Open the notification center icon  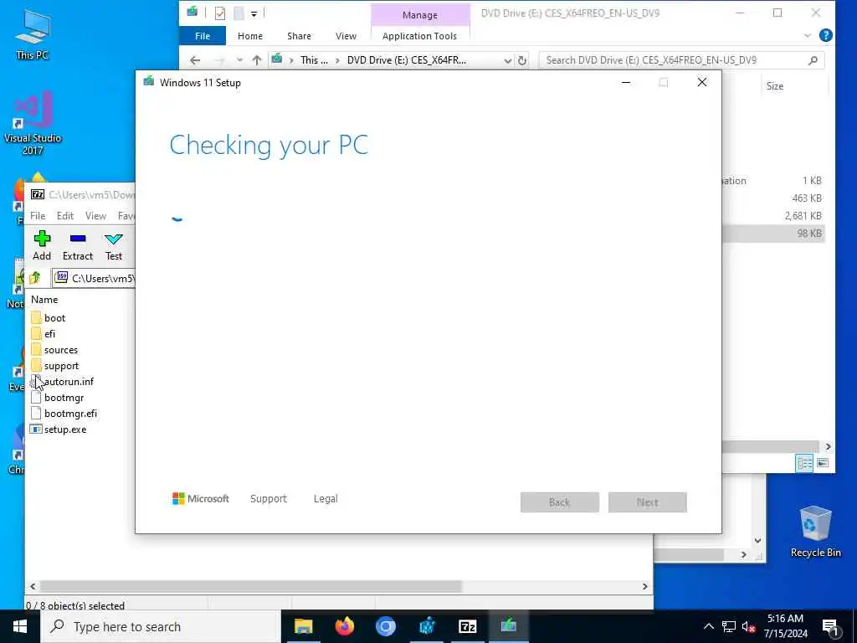pos(830,628)
